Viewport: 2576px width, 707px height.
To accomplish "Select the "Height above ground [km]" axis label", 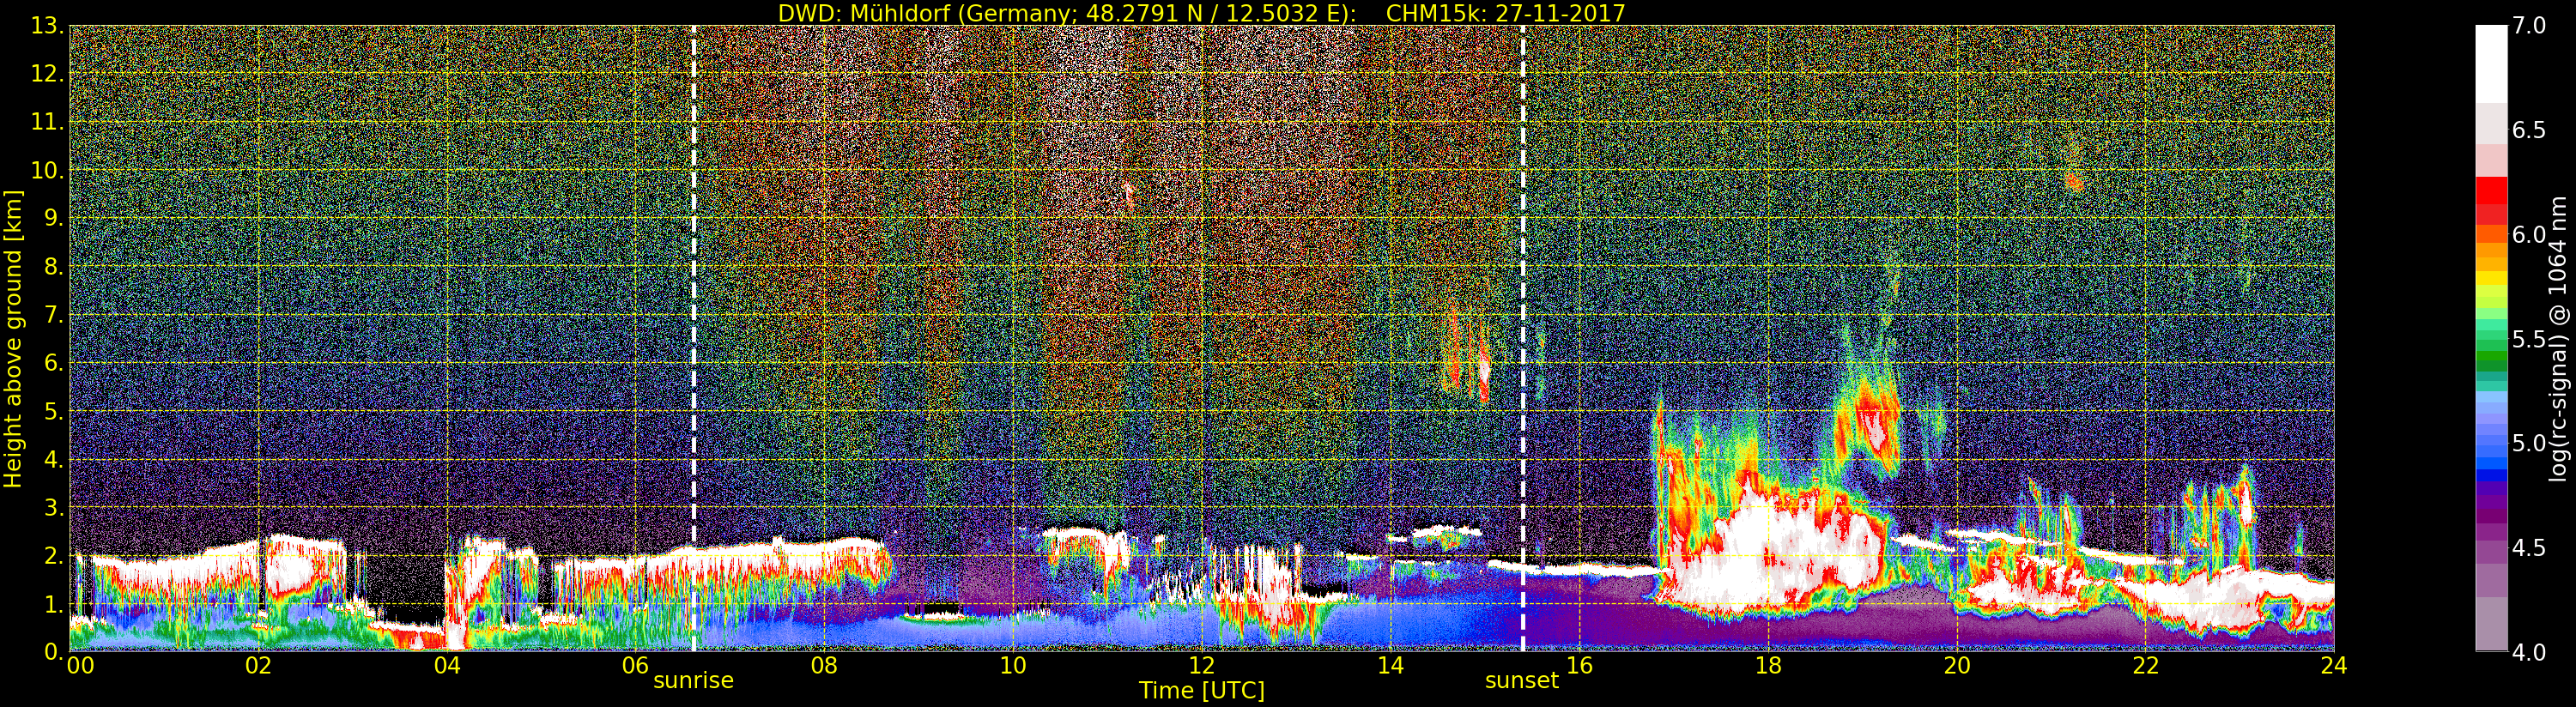I will tap(13, 339).
